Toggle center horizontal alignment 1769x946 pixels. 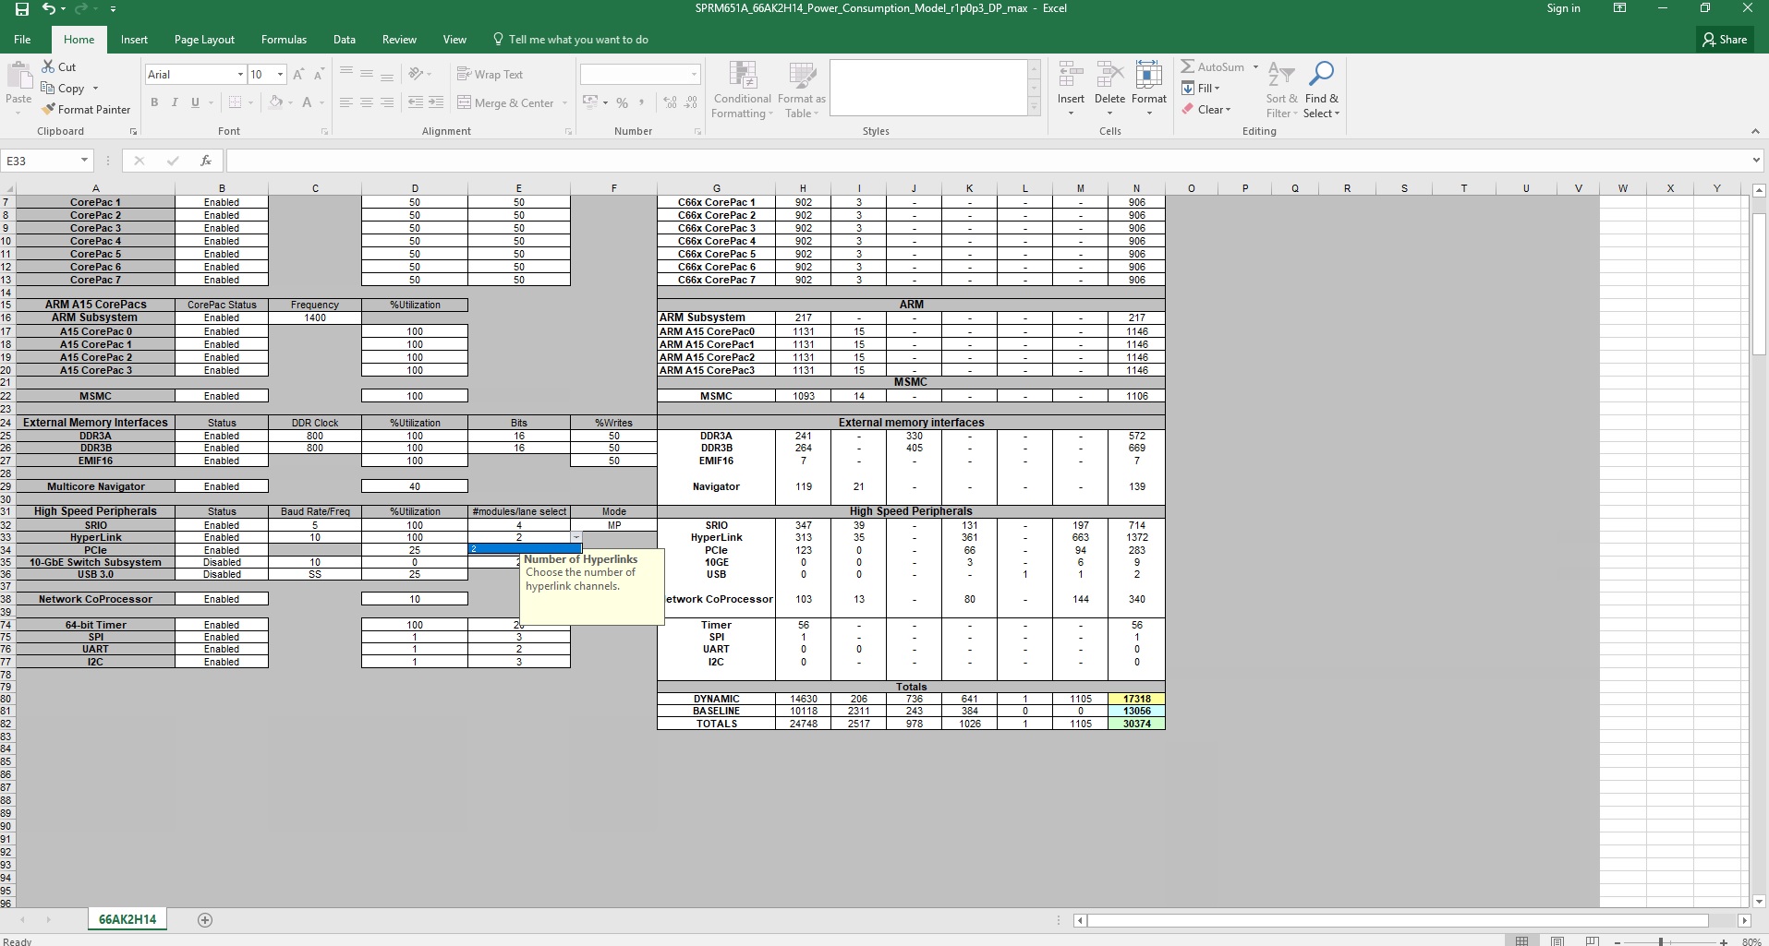[x=367, y=102]
